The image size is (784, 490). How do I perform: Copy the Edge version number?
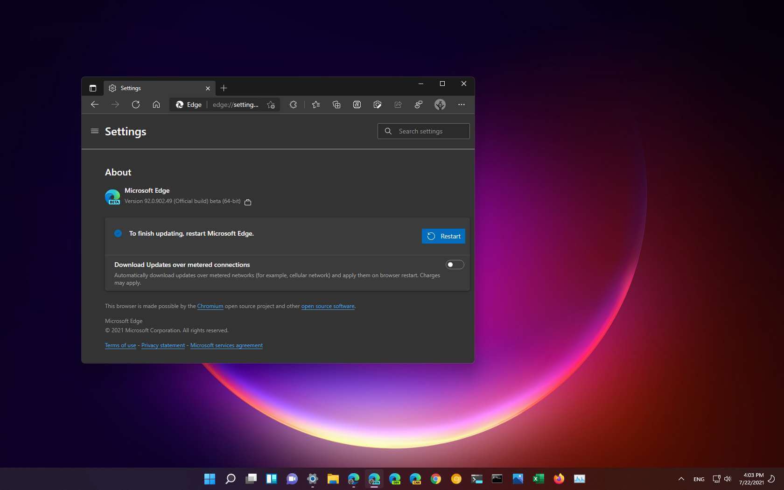(248, 202)
